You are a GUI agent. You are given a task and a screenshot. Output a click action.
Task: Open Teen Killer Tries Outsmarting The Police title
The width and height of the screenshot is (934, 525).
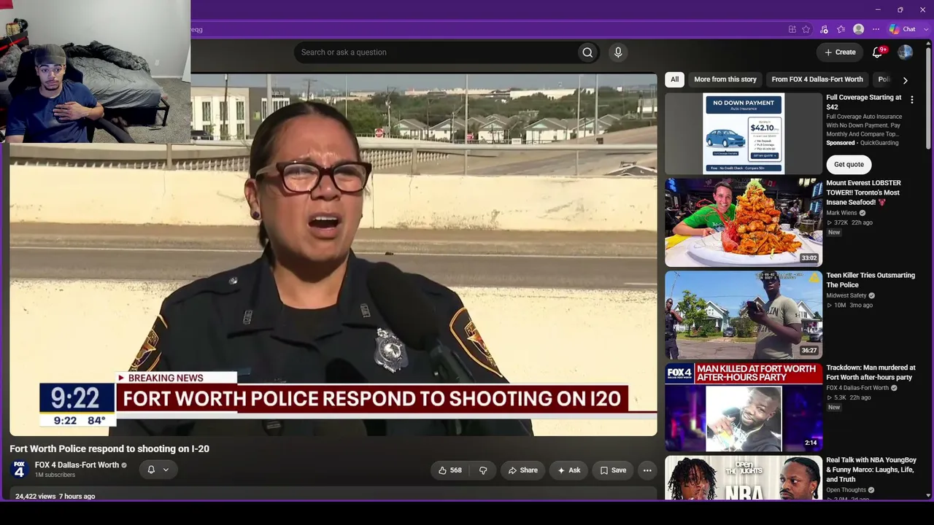click(871, 280)
